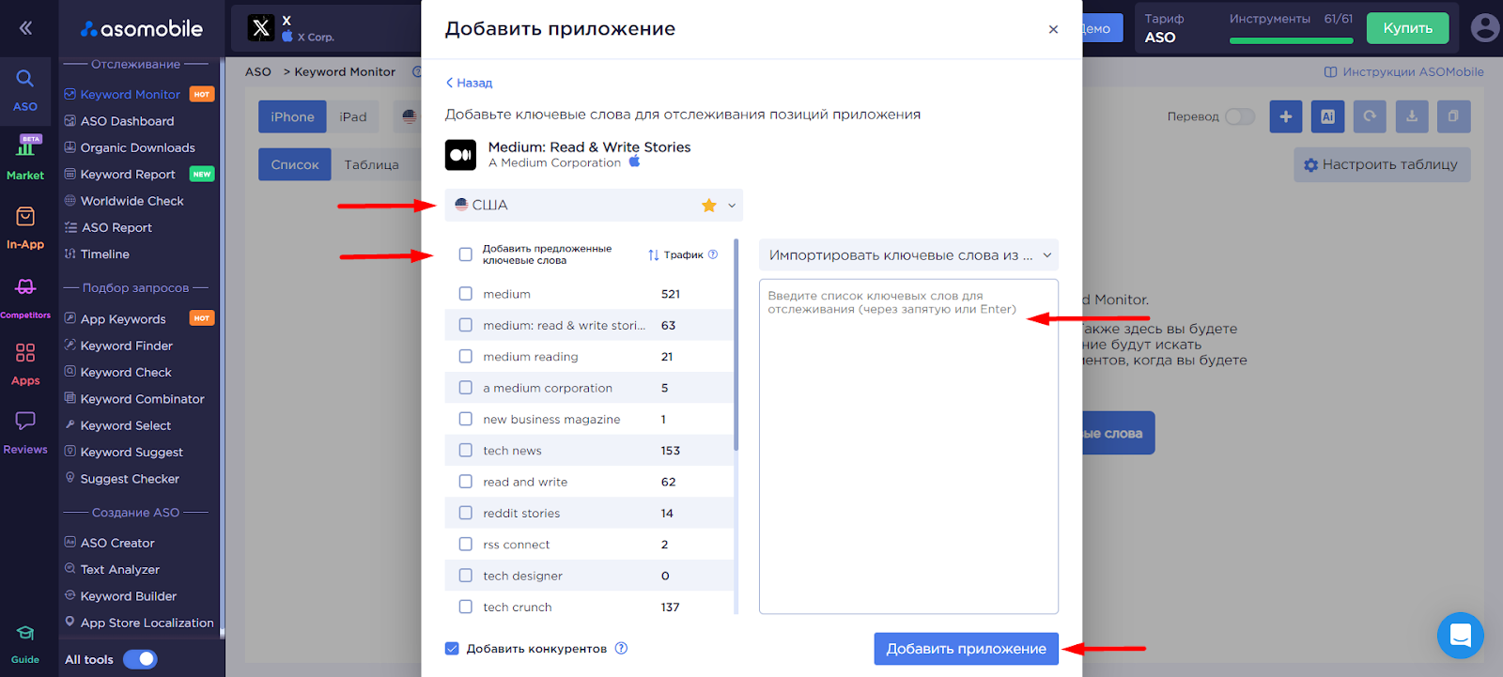The image size is (1503, 677).
Task: Click the ASO breadcrumb link
Action: pyautogui.click(x=257, y=71)
